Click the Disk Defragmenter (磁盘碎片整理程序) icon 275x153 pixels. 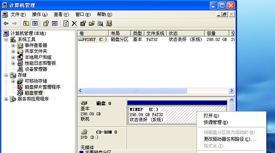(x=20, y=87)
